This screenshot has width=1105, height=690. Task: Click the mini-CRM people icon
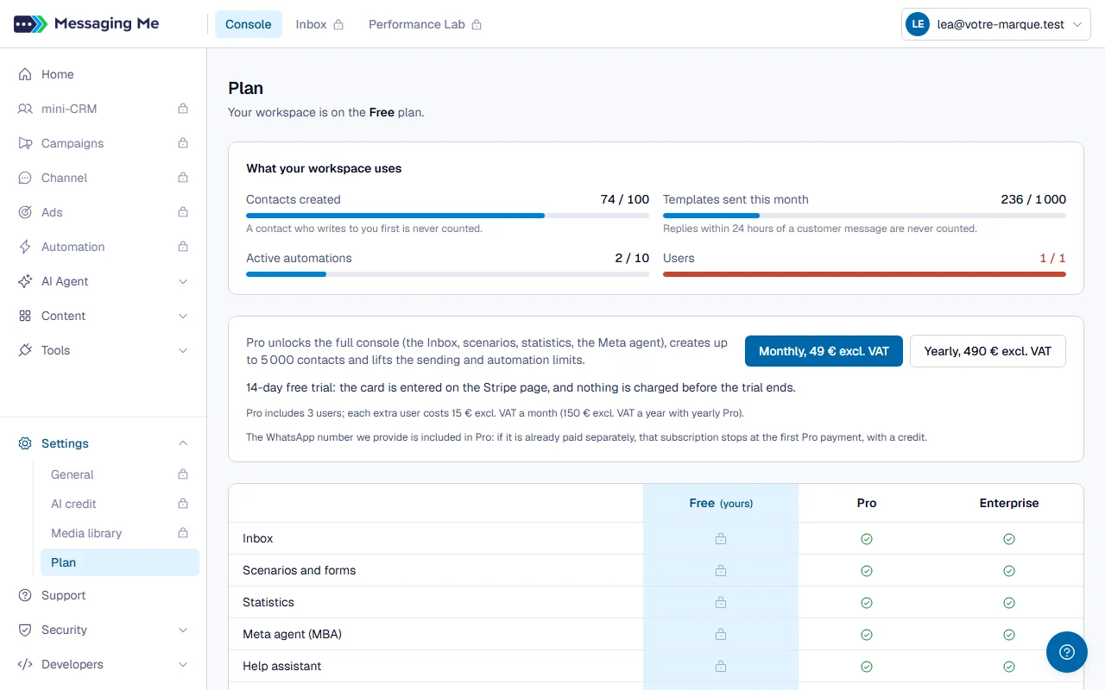(x=25, y=109)
